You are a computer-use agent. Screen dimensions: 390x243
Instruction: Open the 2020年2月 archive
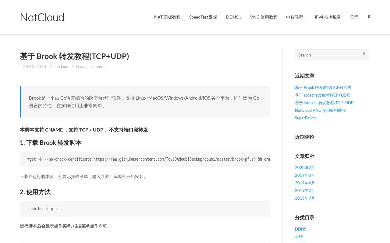tap(305, 168)
